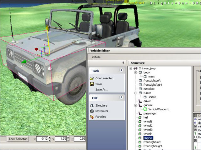Click the Structure icon in Edit panel
Image resolution: width=201 pixels, height=150 pixels.
coord(92,106)
